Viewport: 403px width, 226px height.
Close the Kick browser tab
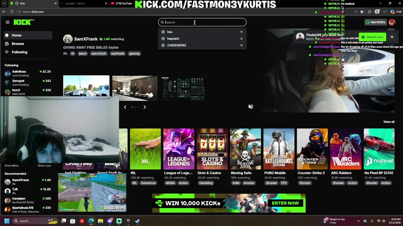56,3
